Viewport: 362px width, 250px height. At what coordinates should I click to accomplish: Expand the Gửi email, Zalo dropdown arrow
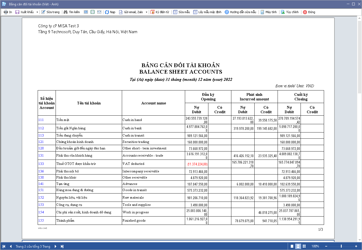(146, 12)
